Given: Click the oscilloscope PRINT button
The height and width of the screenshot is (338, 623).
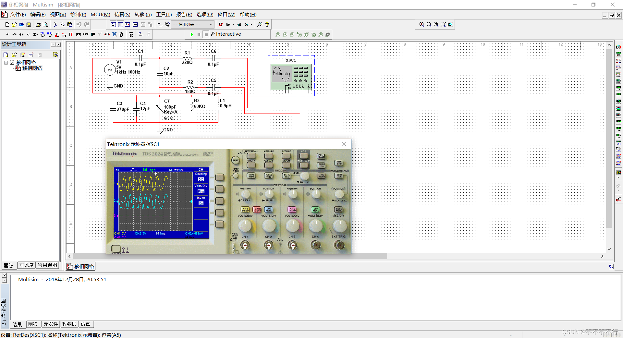Looking at the screenshot, I should (x=236, y=160).
